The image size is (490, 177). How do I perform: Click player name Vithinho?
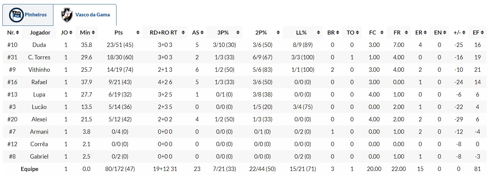[x=39, y=70]
